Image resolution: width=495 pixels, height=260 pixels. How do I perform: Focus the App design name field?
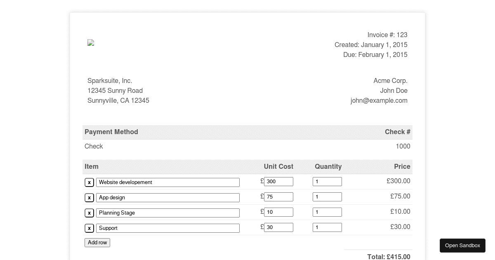coord(168,197)
